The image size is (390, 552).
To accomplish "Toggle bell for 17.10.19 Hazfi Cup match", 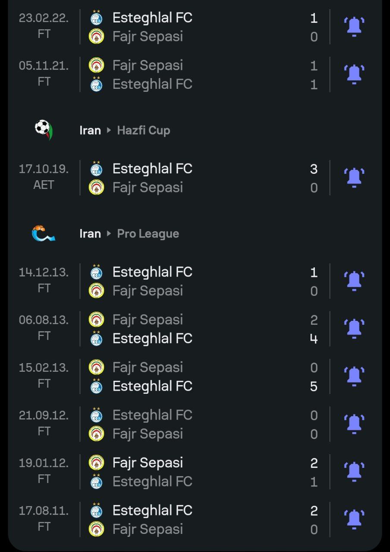I will pos(354,178).
